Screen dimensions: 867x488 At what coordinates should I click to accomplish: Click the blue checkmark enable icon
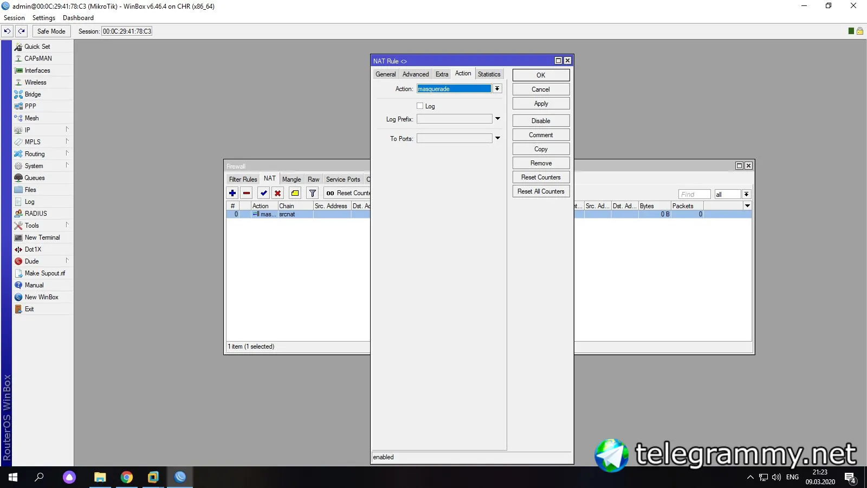[264, 193]
